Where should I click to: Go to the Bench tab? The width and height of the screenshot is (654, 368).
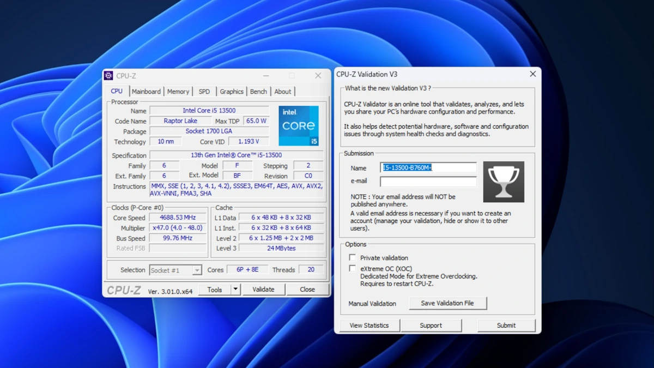[x=259, y=92]
